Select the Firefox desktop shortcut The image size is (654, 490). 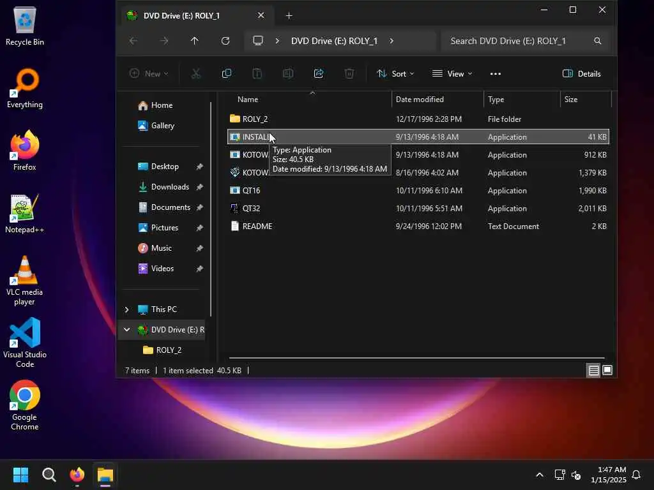(x=25, y=151)
